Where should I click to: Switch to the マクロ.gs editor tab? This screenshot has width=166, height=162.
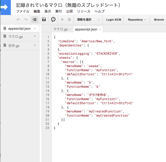pyautogui.click(x=60, y=29)
